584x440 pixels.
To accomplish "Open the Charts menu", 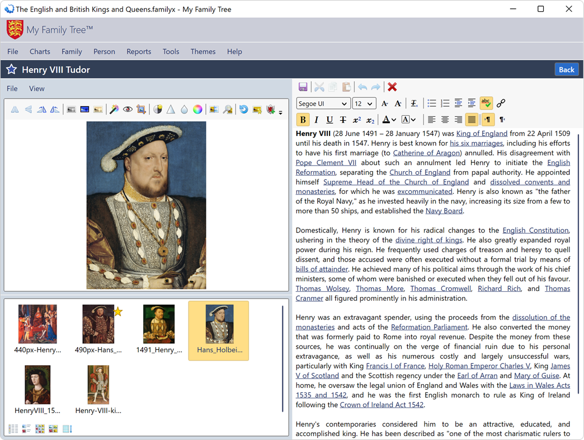I will pos(40,51).
